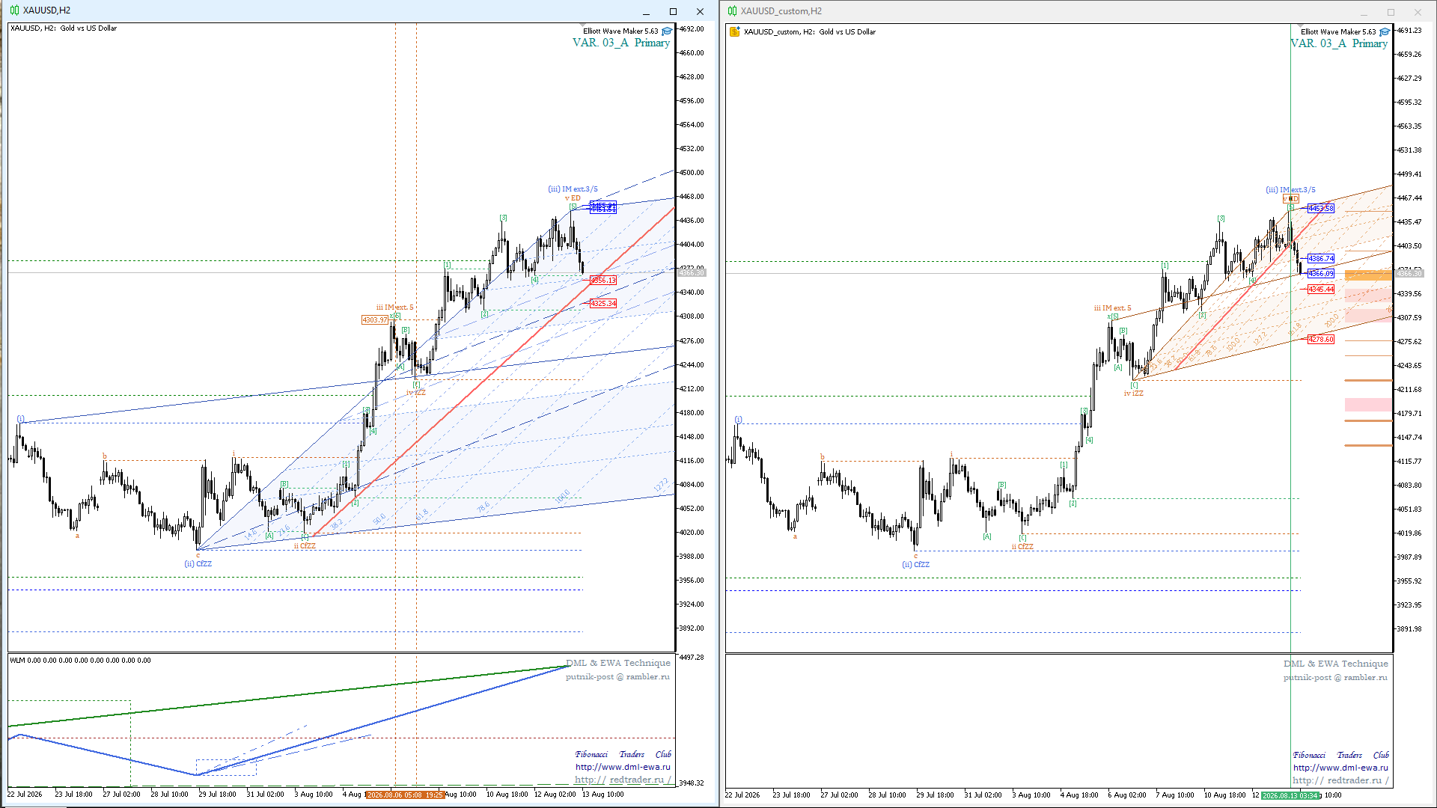The width and height of the screenshot is (1437, 808).
Task: Click the gray 4366.30 current price tag in XAUUSD chart
Action: [692, 273]
